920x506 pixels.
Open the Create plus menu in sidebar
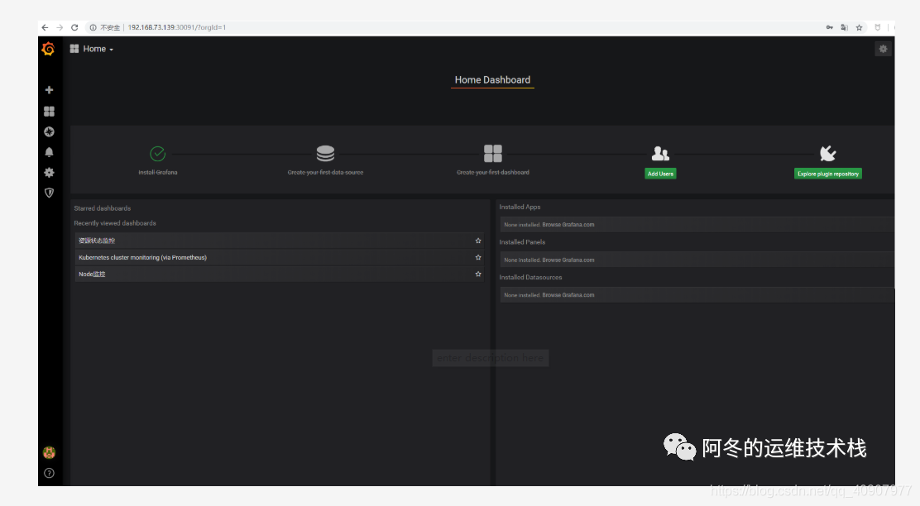pyautogui.click(x=50, y=90)
